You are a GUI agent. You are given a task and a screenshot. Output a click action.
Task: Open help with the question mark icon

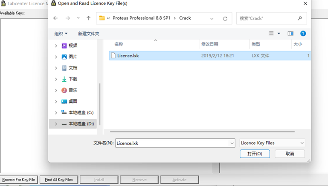tap(303, 33)
